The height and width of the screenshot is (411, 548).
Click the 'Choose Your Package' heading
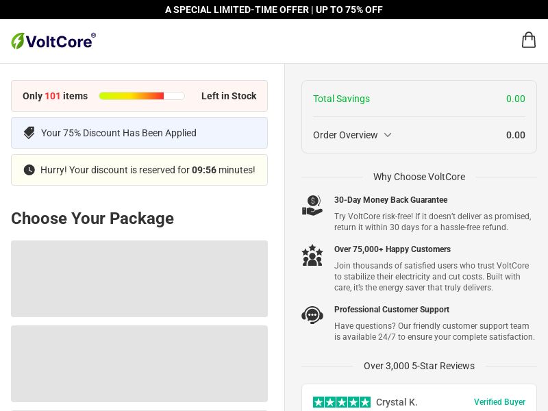pyautogui.click(x=92, y=219)
